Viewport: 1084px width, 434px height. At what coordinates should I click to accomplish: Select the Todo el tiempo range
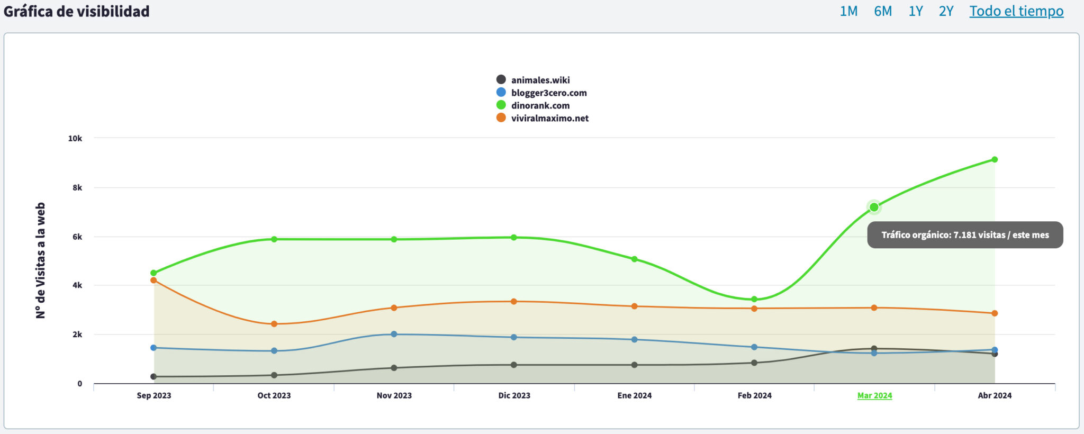coord(1016,11)
